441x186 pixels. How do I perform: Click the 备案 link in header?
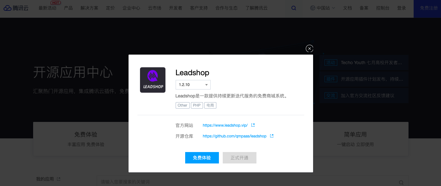(364, 8)
